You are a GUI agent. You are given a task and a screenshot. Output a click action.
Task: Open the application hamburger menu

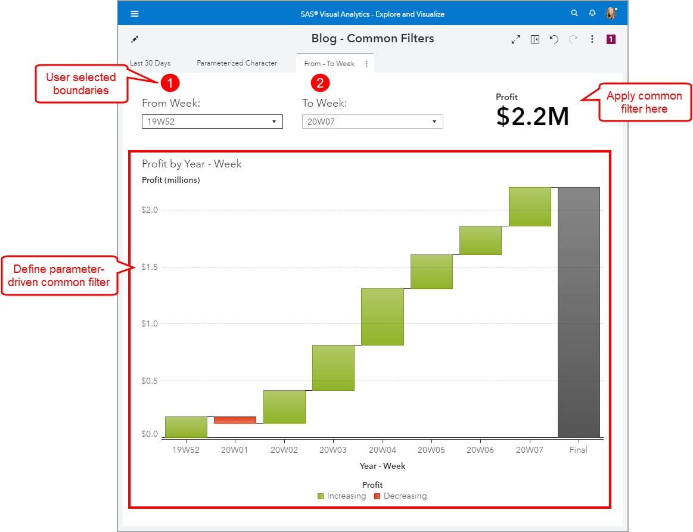(135, 13)
